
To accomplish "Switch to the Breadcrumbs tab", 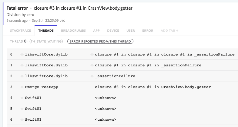I will coord(73,30).
